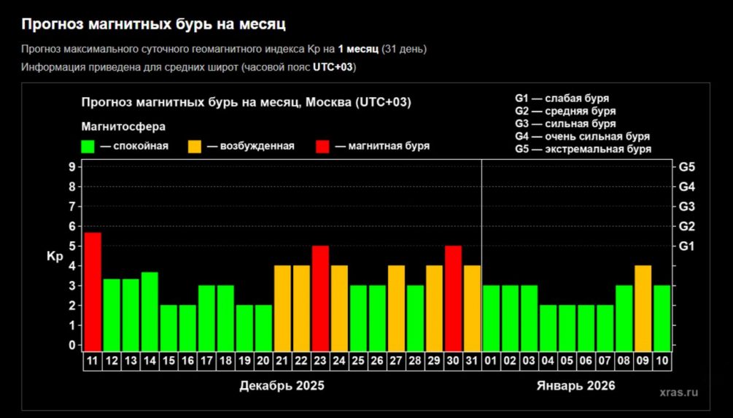Select the orange bar for December 24
The image size is (733, 418).
[x=339, y=308]
